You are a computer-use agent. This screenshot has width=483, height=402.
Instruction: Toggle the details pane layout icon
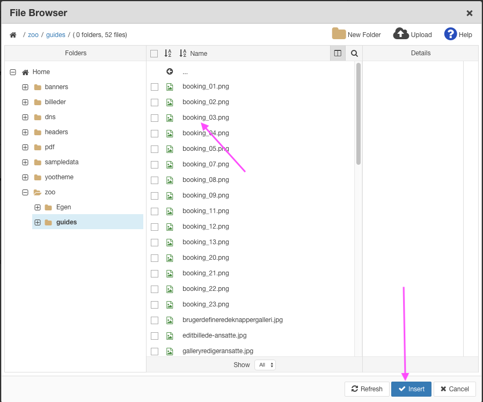pyautogui.click(x=338, y=53)
